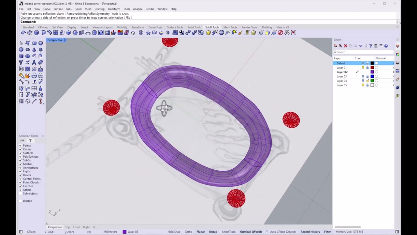Open the hamburger menu in Layers panel

coord(381,46)
